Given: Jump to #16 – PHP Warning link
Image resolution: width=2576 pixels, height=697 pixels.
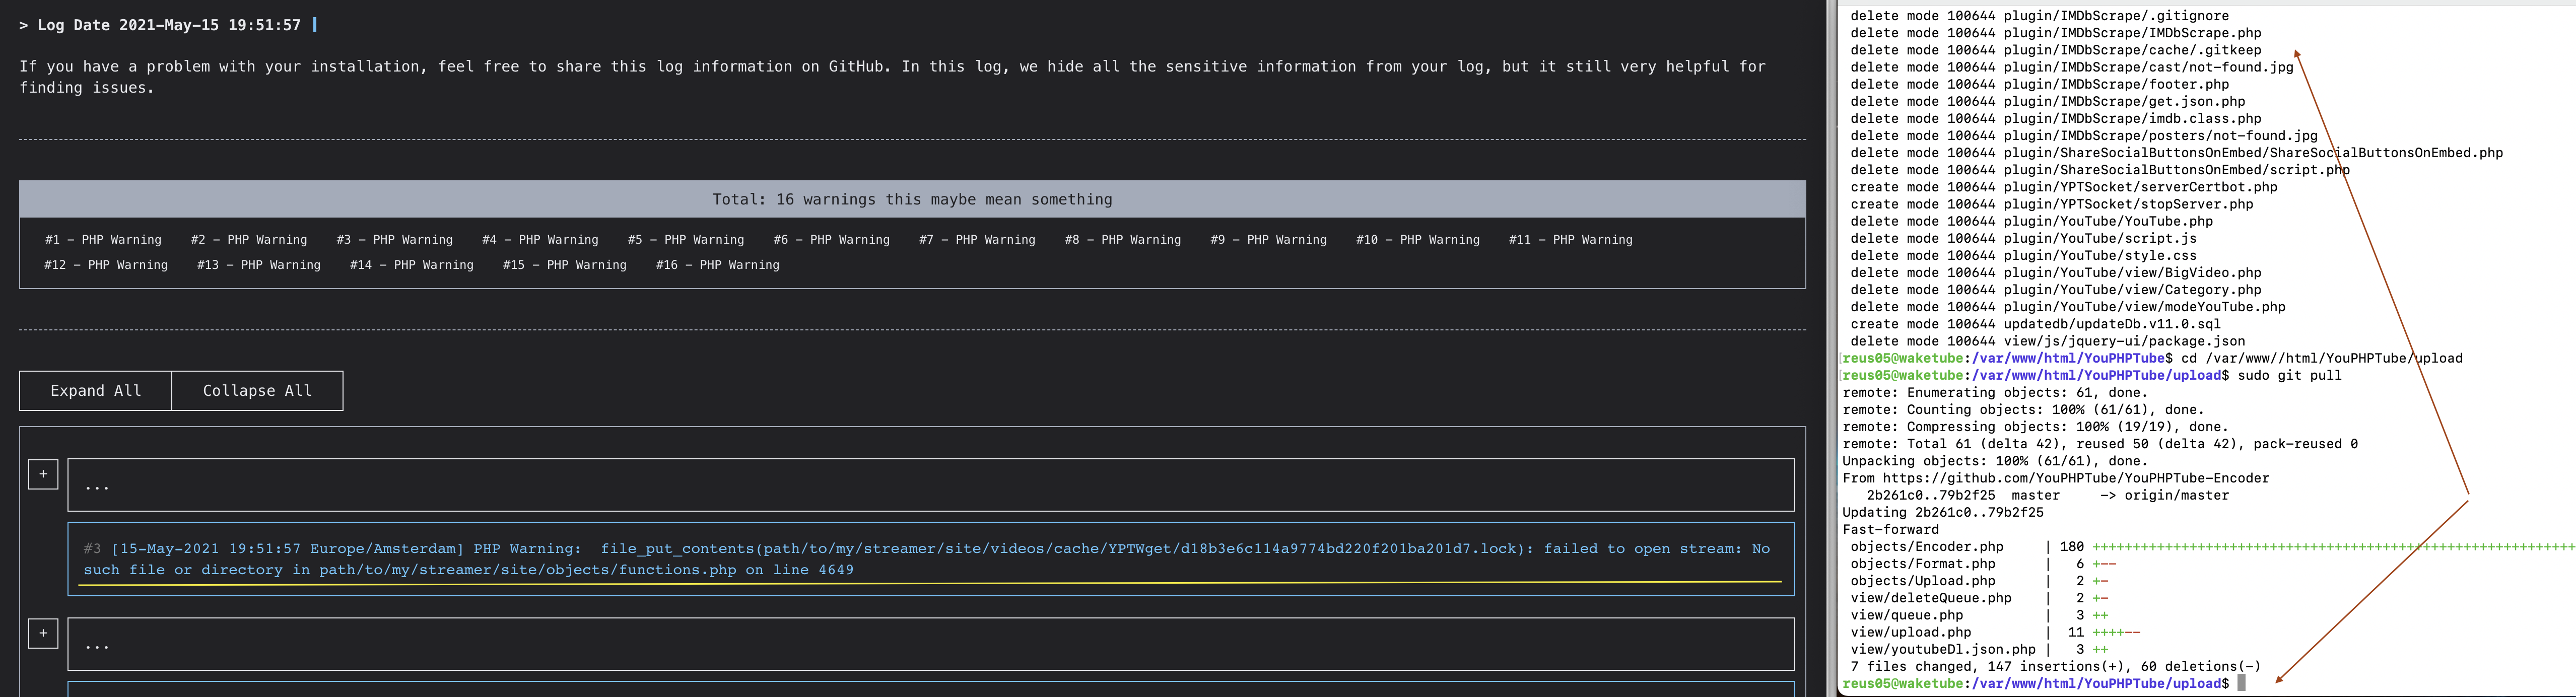Looking at the screenshot, I should (x=717, y=265).
